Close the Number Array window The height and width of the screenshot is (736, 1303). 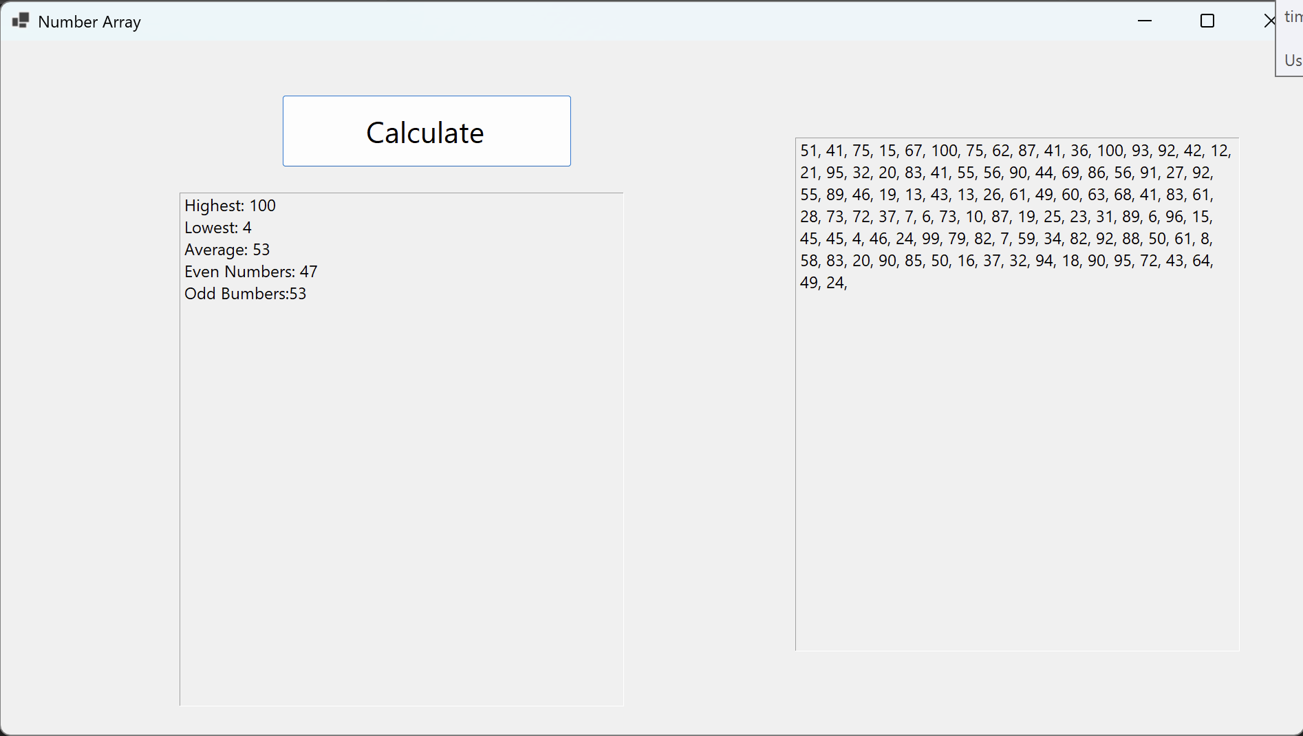(1269, 21)
